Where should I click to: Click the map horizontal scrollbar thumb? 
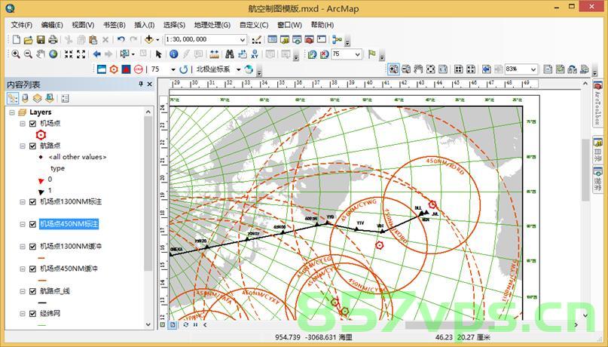450,324
